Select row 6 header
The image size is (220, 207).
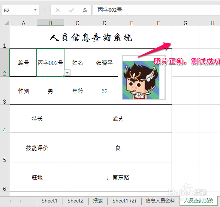pos(5,177)
